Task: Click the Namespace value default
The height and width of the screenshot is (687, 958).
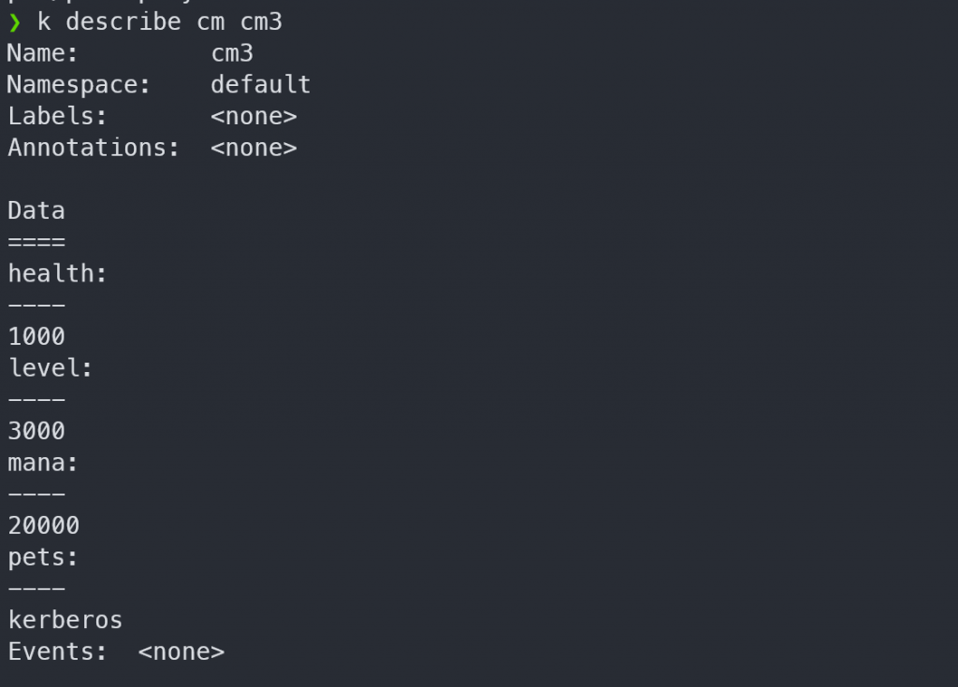Action: [x=261, y=85]
